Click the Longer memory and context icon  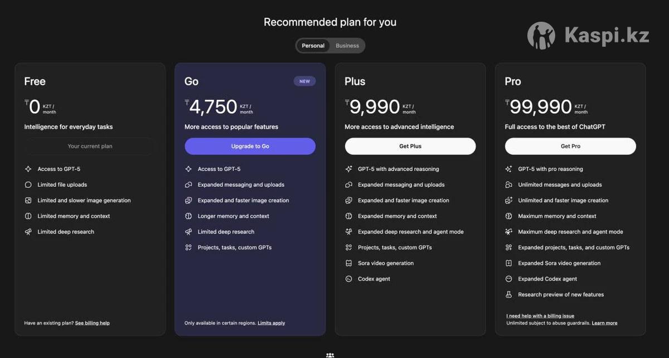[x=188, y=216]
